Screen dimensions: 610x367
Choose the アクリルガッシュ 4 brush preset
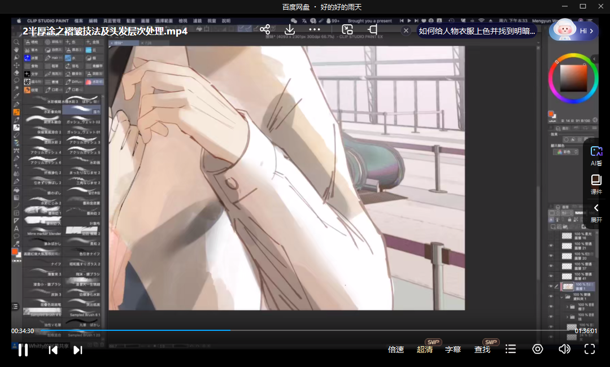43,150
